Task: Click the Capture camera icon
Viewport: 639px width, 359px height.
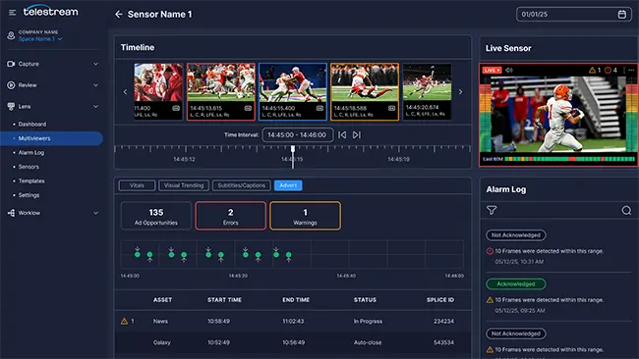Action: pyautogui.click(x=11, y=64)
